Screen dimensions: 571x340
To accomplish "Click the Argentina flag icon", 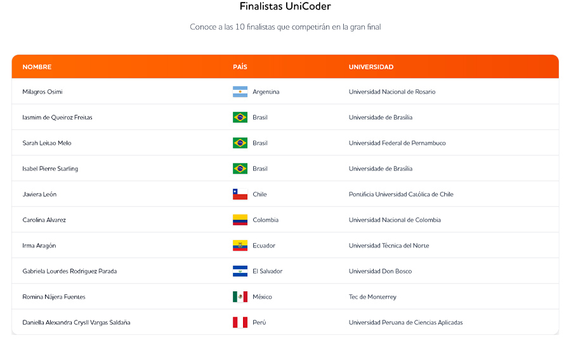I will coord(240,92).
